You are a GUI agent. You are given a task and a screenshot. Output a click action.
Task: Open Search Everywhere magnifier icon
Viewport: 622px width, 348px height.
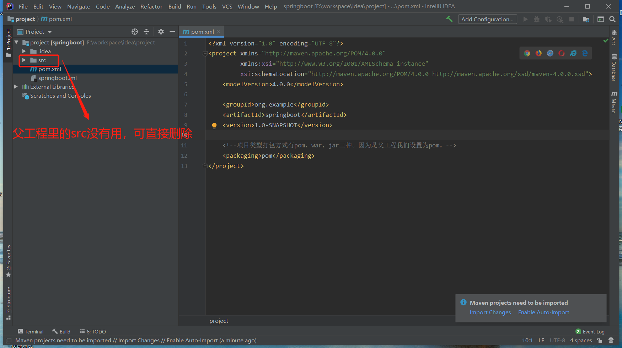click(x=612, y=19)
